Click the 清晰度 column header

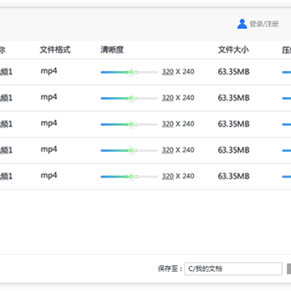coord(112,49)
